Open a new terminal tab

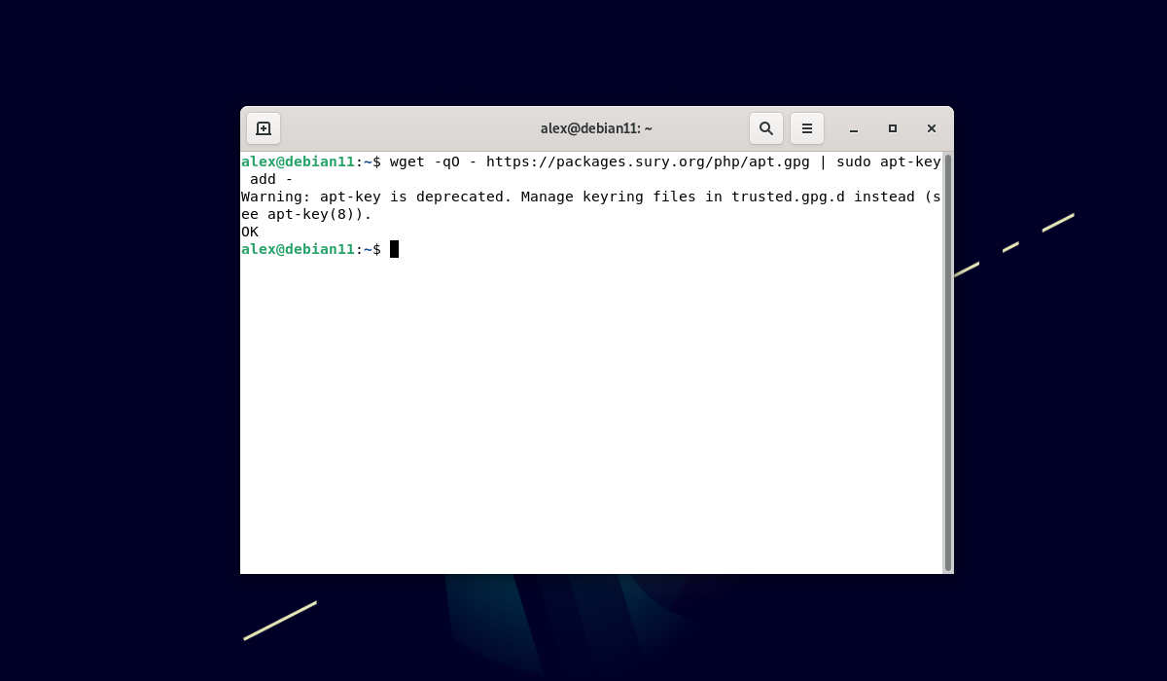(263, 128)
